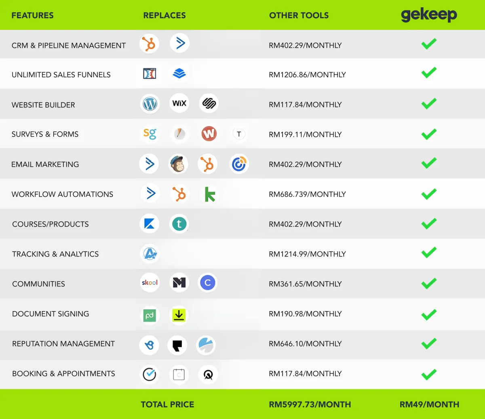This screenshot has width=485, height=419.
Task: Click the Booking & Appointments checkmark
Action: [429, 374]
